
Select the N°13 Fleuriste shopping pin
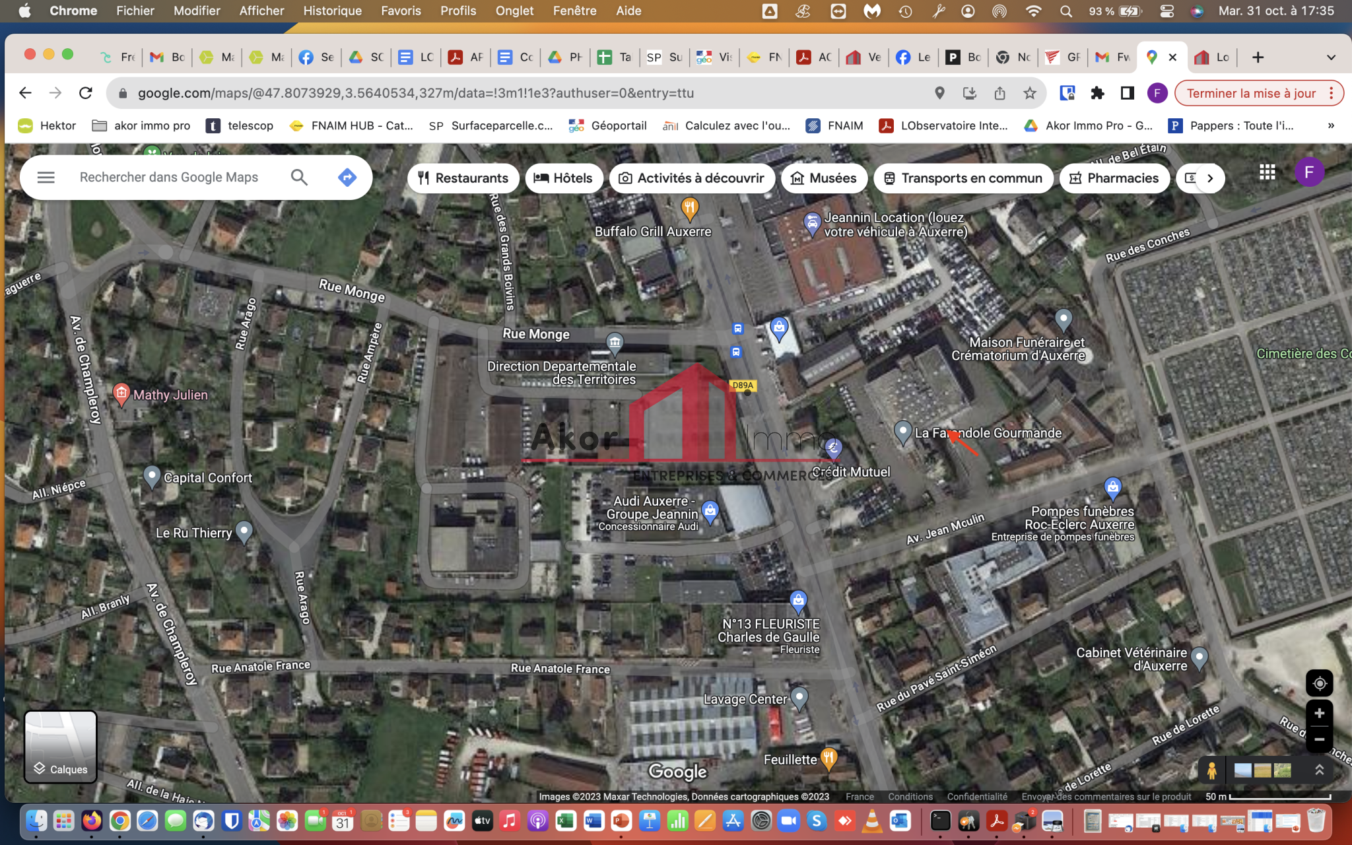[798, 601]
